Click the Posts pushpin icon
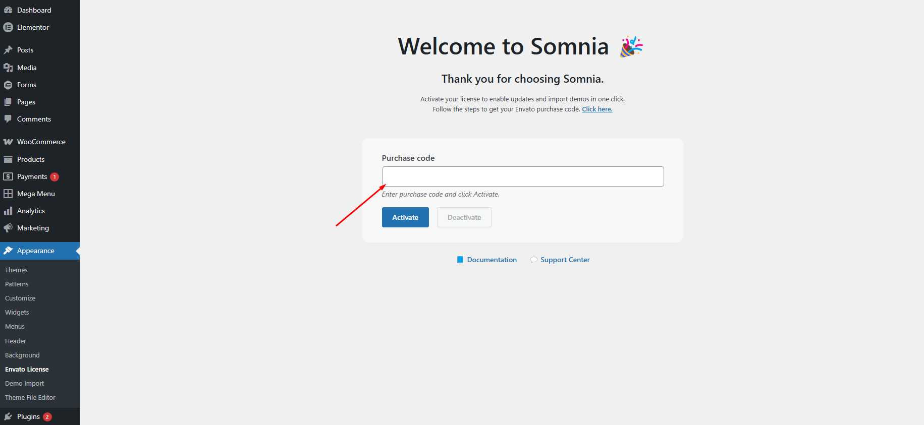The width and height of the screenshot is (924, 425). point(8,50)
